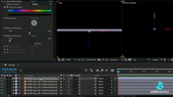Open the 100% magnification dropdown
The height and width of the screenshot is (97, 173).
[71, 60]
